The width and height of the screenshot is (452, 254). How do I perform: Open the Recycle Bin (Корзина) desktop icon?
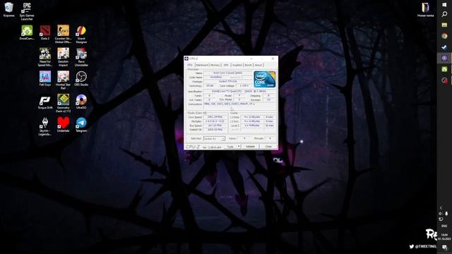tap(8, 10)
